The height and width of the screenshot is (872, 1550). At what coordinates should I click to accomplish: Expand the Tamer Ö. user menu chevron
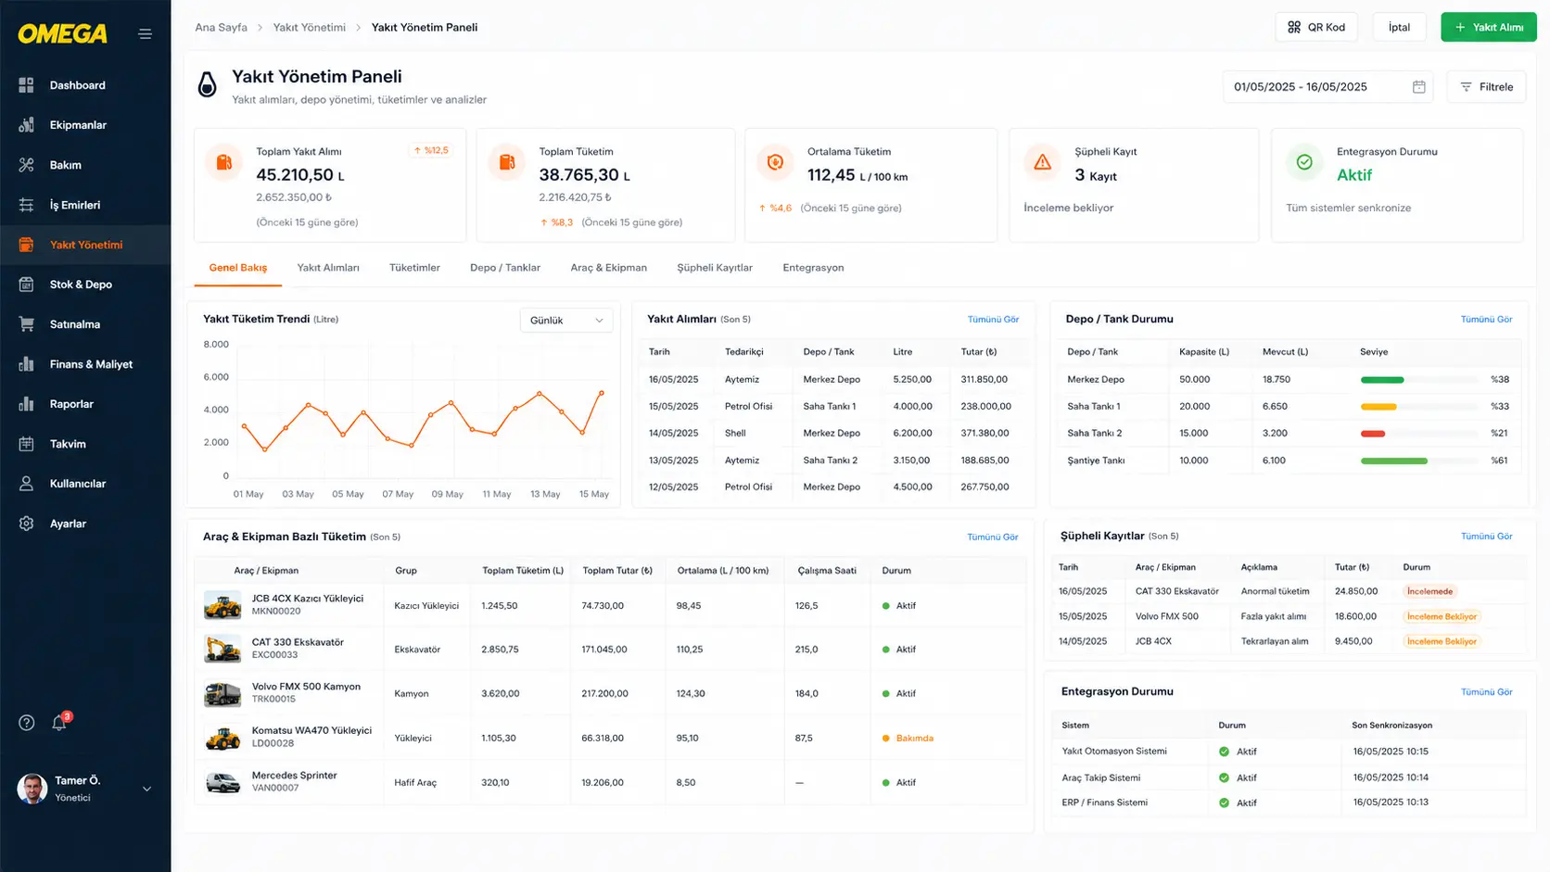146,790
